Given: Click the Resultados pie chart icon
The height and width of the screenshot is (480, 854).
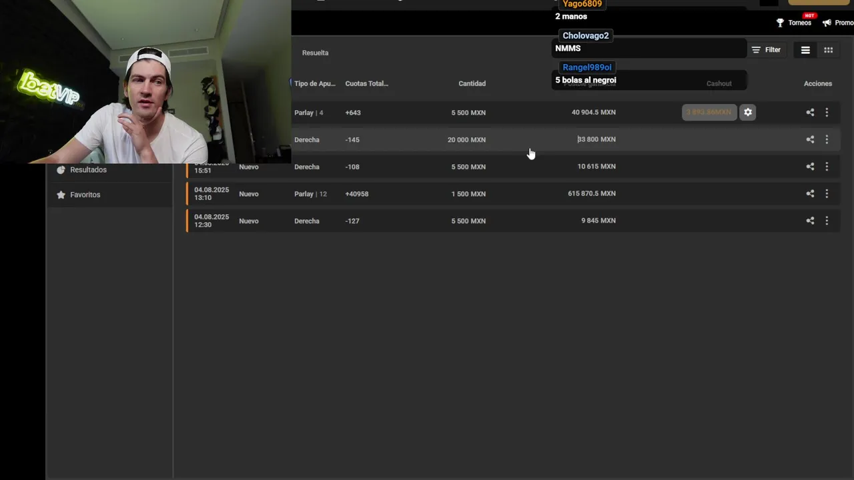Looking at the screenshot, I should tap(61, 170).
